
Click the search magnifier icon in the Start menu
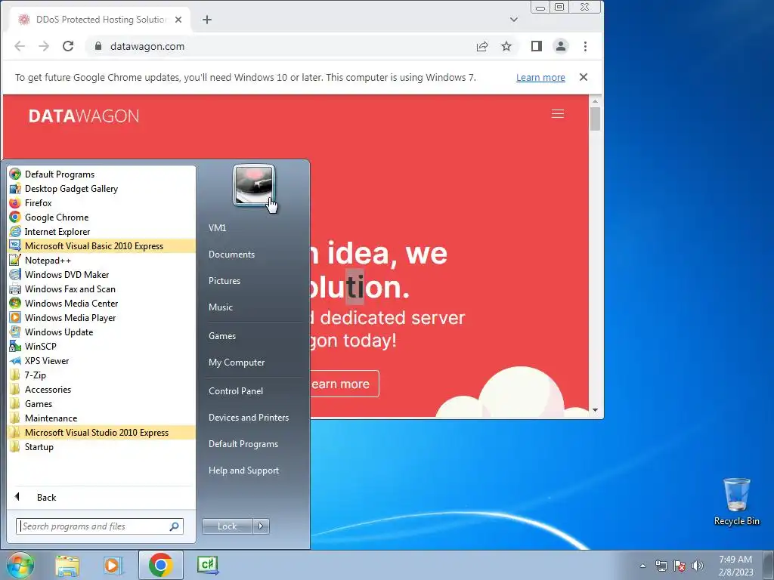point(174,526)
